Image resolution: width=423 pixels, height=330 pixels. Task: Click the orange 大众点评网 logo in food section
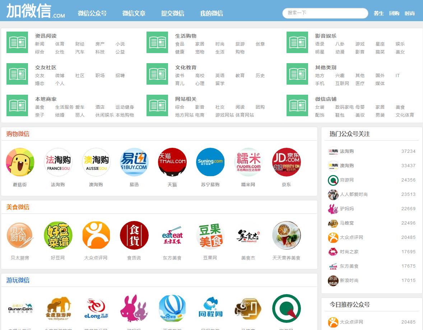96,235
